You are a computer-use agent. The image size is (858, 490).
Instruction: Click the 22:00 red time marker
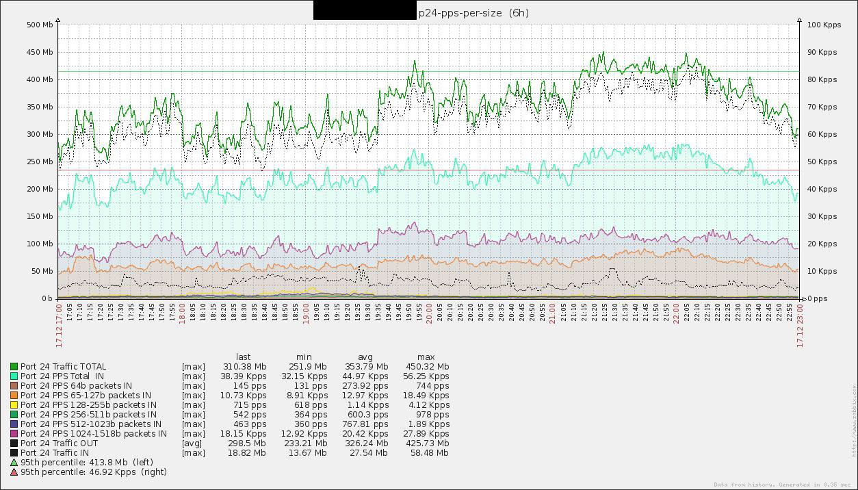pyautogui.click(x=676, y=318)
